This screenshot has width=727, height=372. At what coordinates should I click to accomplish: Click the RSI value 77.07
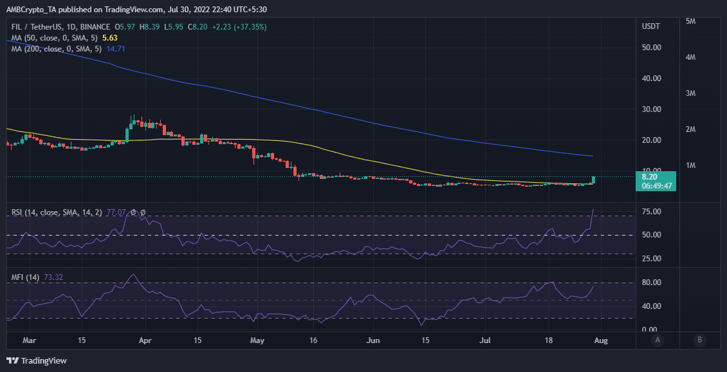[x=118, y=213]
